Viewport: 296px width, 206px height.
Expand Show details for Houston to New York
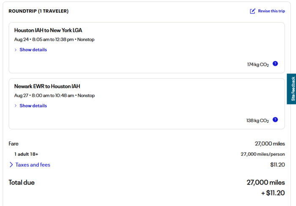click(33, 50)
